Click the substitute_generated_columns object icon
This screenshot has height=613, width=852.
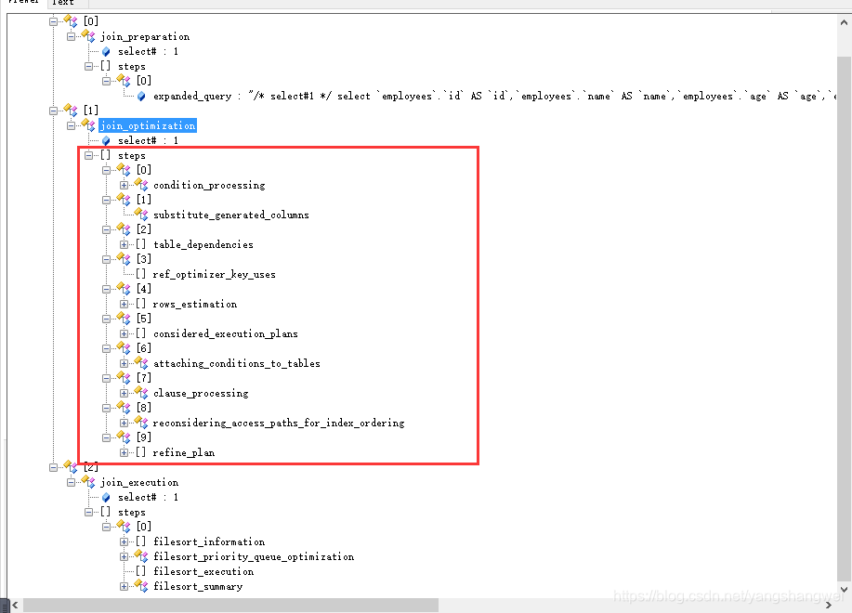(141, 215)
